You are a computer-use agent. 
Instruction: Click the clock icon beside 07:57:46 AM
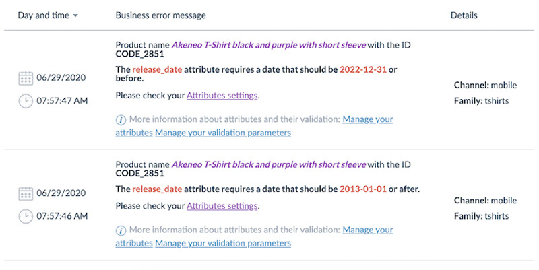point(26,215)
